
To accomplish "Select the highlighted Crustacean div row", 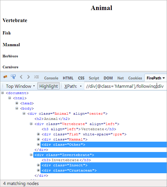I will pyautogui.click(x=104, y=170).
